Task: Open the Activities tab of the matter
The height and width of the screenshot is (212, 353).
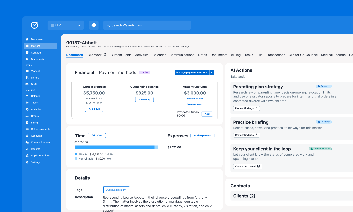Action: pyautogui.click(x=142, y=55)
